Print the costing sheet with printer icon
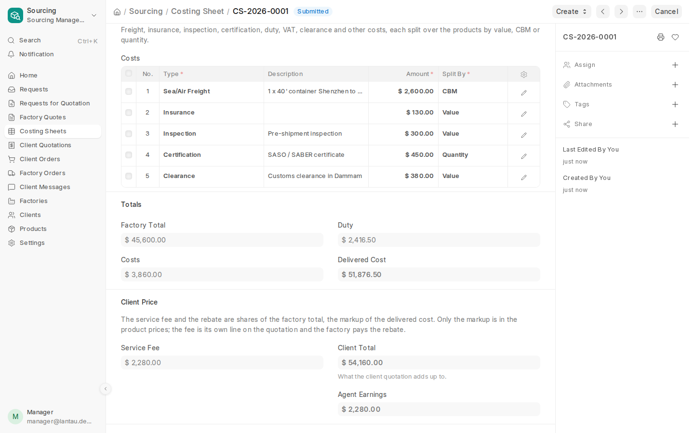This screenshot has height=433, width=694. [661, 37]
